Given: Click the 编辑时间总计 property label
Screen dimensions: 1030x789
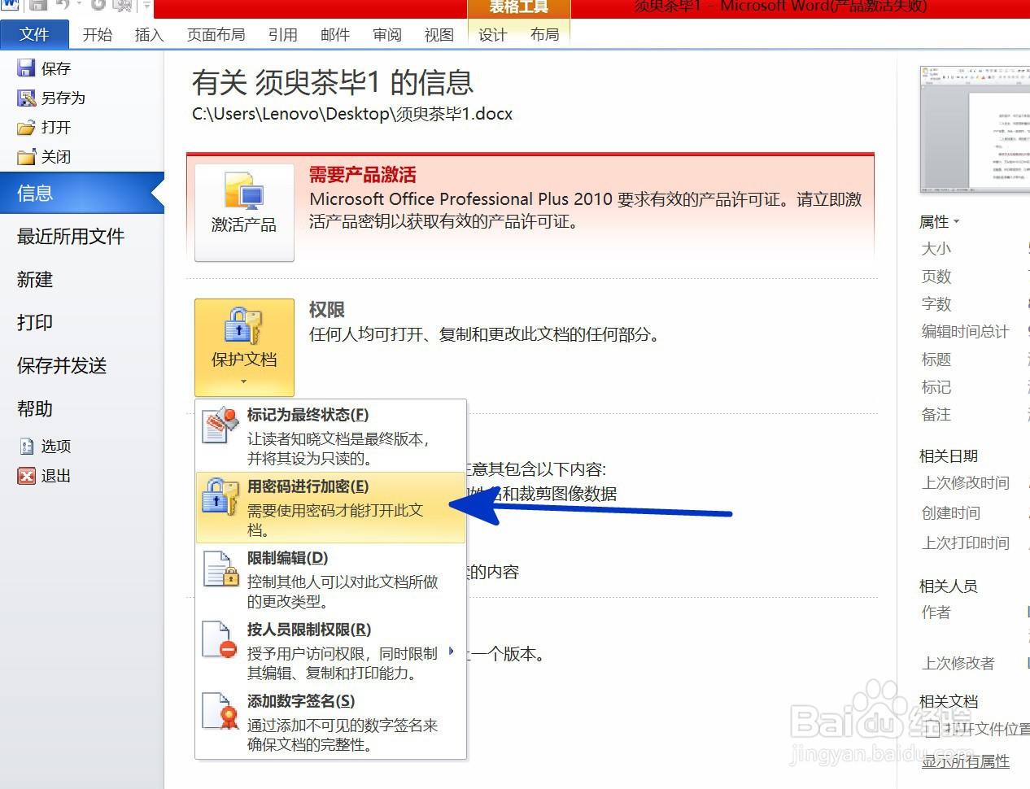Looking at the screenshot, I should tap(966, 332).
